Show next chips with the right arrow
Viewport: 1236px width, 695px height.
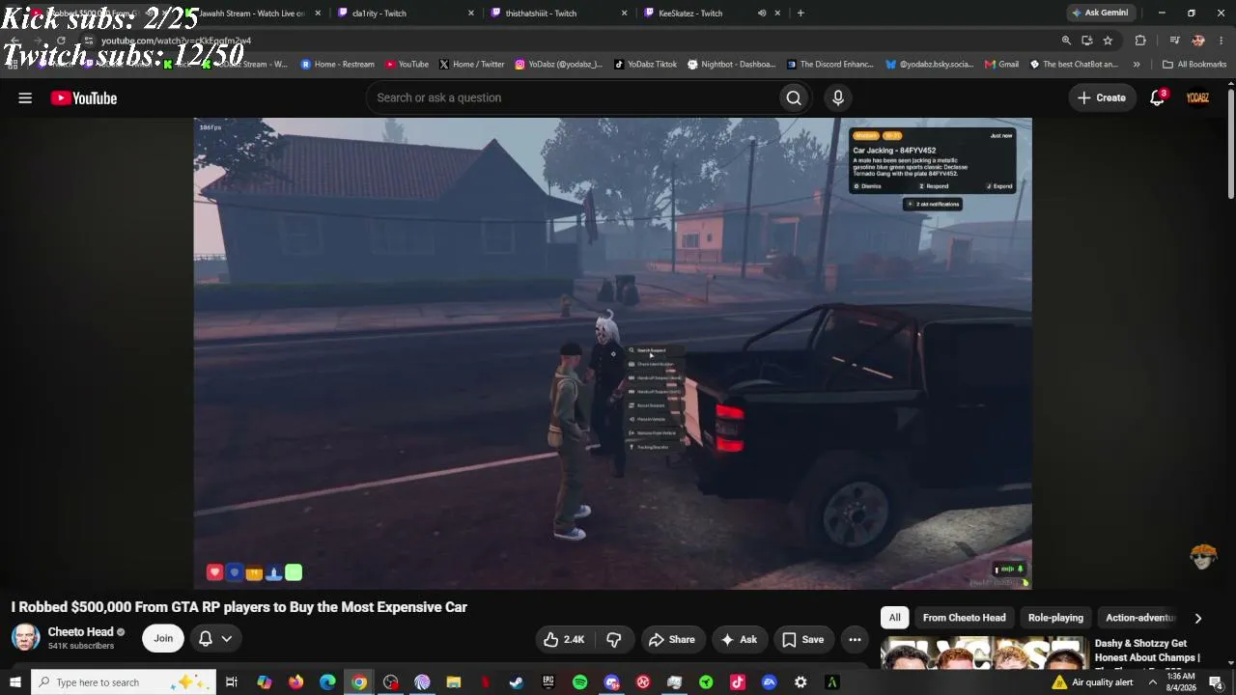[x=1198, y=618]
